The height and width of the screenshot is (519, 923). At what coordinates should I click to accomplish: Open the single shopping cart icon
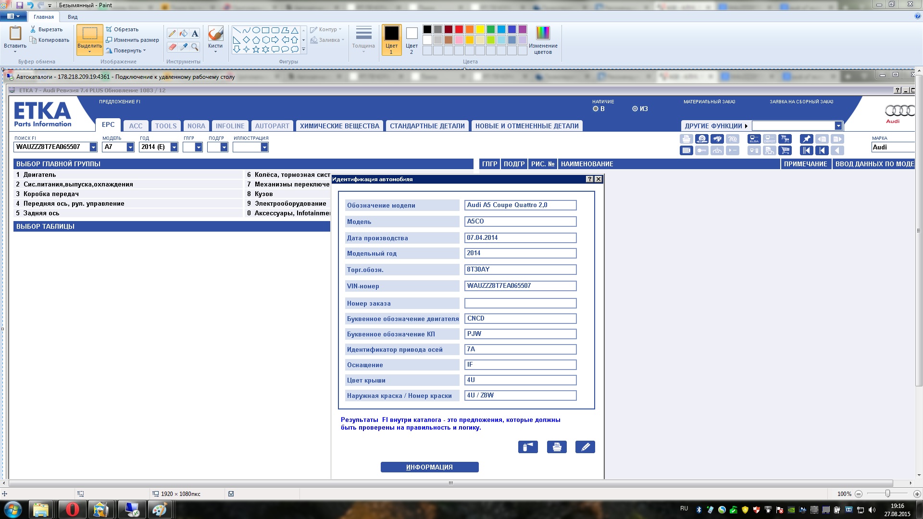[x=785, y=150]
